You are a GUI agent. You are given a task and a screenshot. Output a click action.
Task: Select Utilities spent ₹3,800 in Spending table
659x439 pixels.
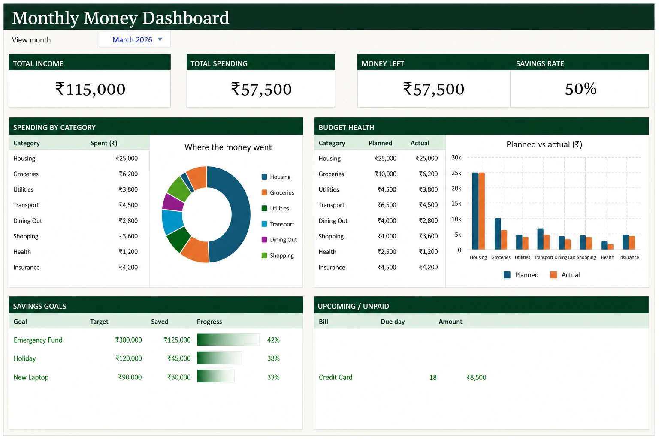click(x=128, y=189)
